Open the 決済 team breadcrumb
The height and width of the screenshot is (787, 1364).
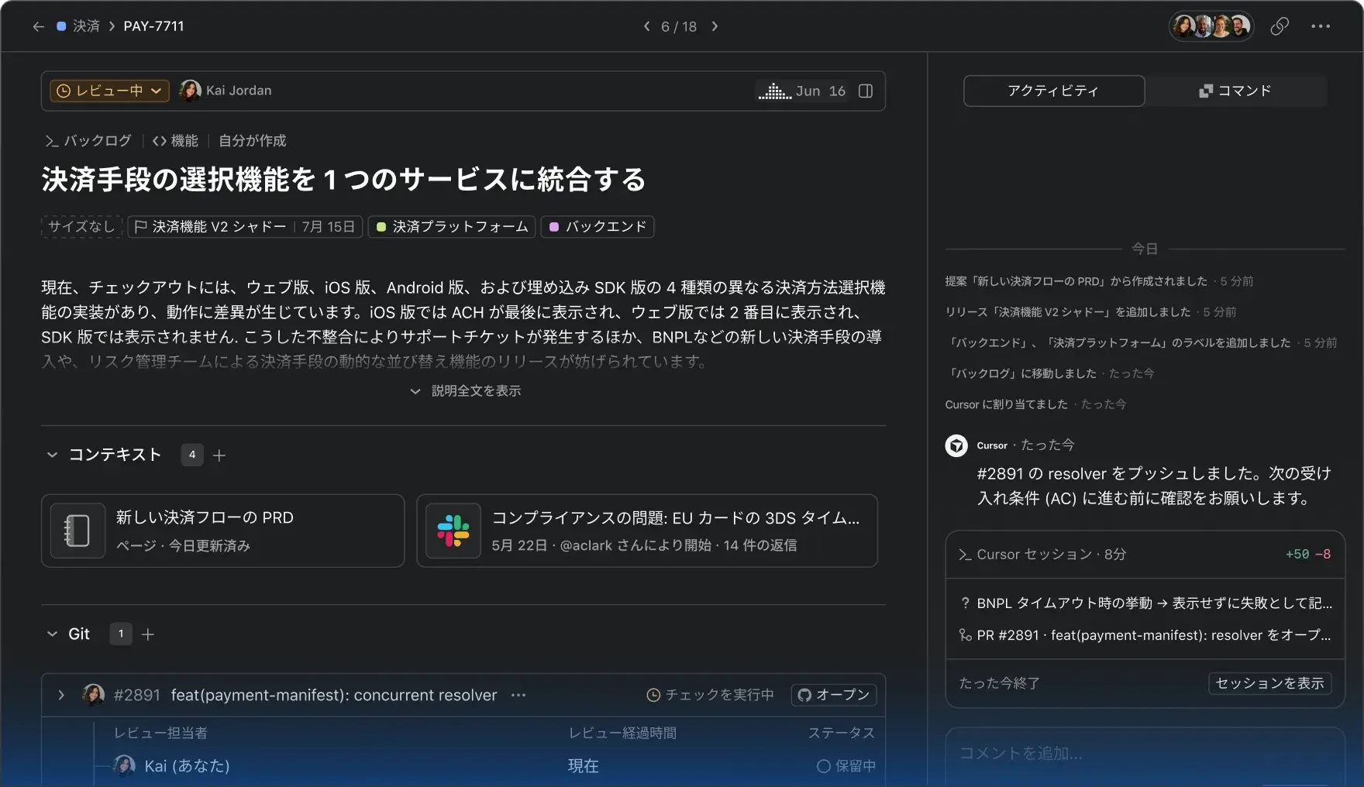[78, 26]
